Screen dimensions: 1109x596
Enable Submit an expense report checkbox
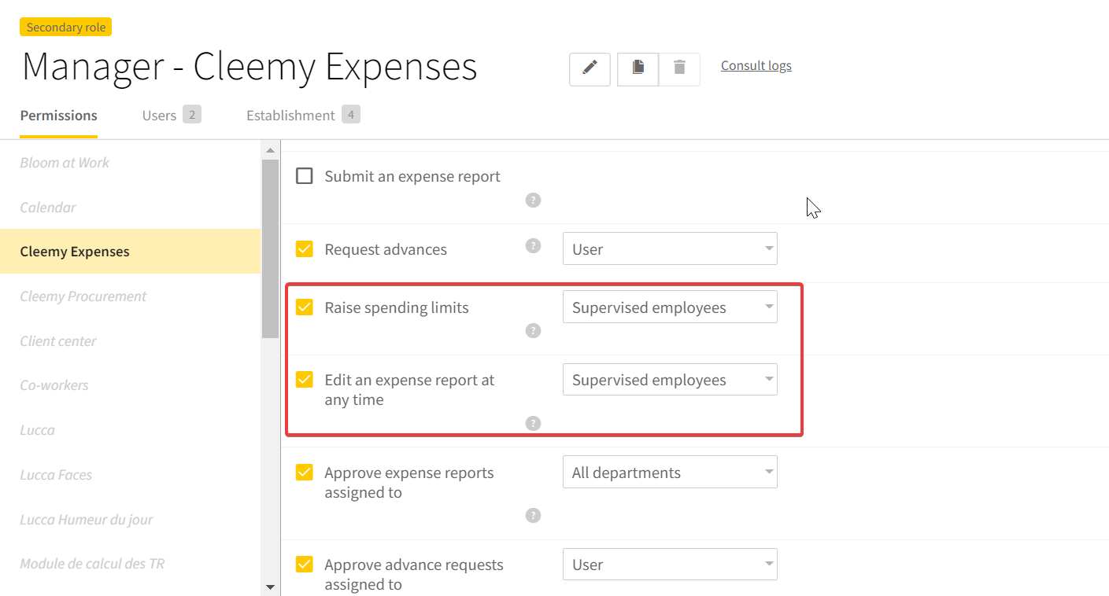(304, 176)
